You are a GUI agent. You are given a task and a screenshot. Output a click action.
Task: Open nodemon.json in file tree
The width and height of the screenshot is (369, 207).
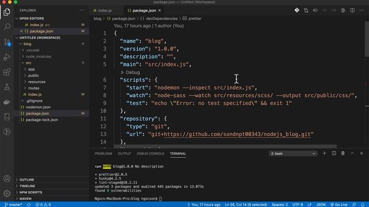tap(38, 107)
